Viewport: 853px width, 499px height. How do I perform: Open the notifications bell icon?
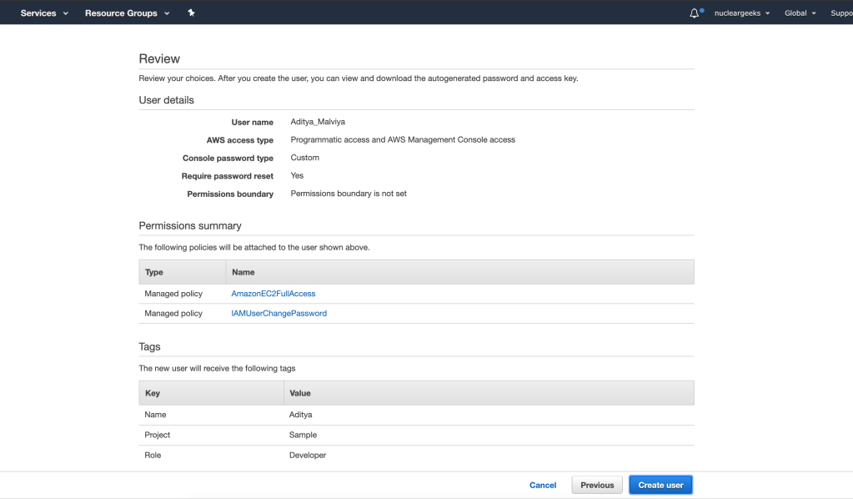click(x=695, y=13)
